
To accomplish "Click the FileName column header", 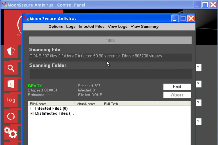I will (x=52, y=104).
